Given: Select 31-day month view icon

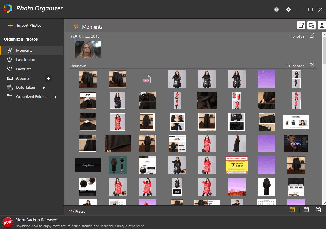Looking at the screenshot, I should tap(306, 209).
